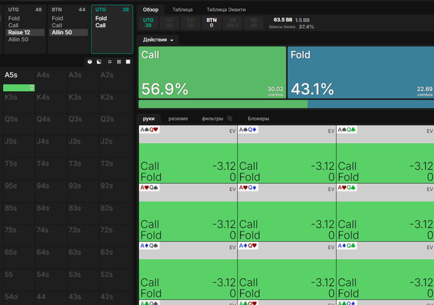The height and width of the screenshot is (305, 434).
Task: Choose Raise 12 in UTG 48 node
Action: (x=25, y=32)
